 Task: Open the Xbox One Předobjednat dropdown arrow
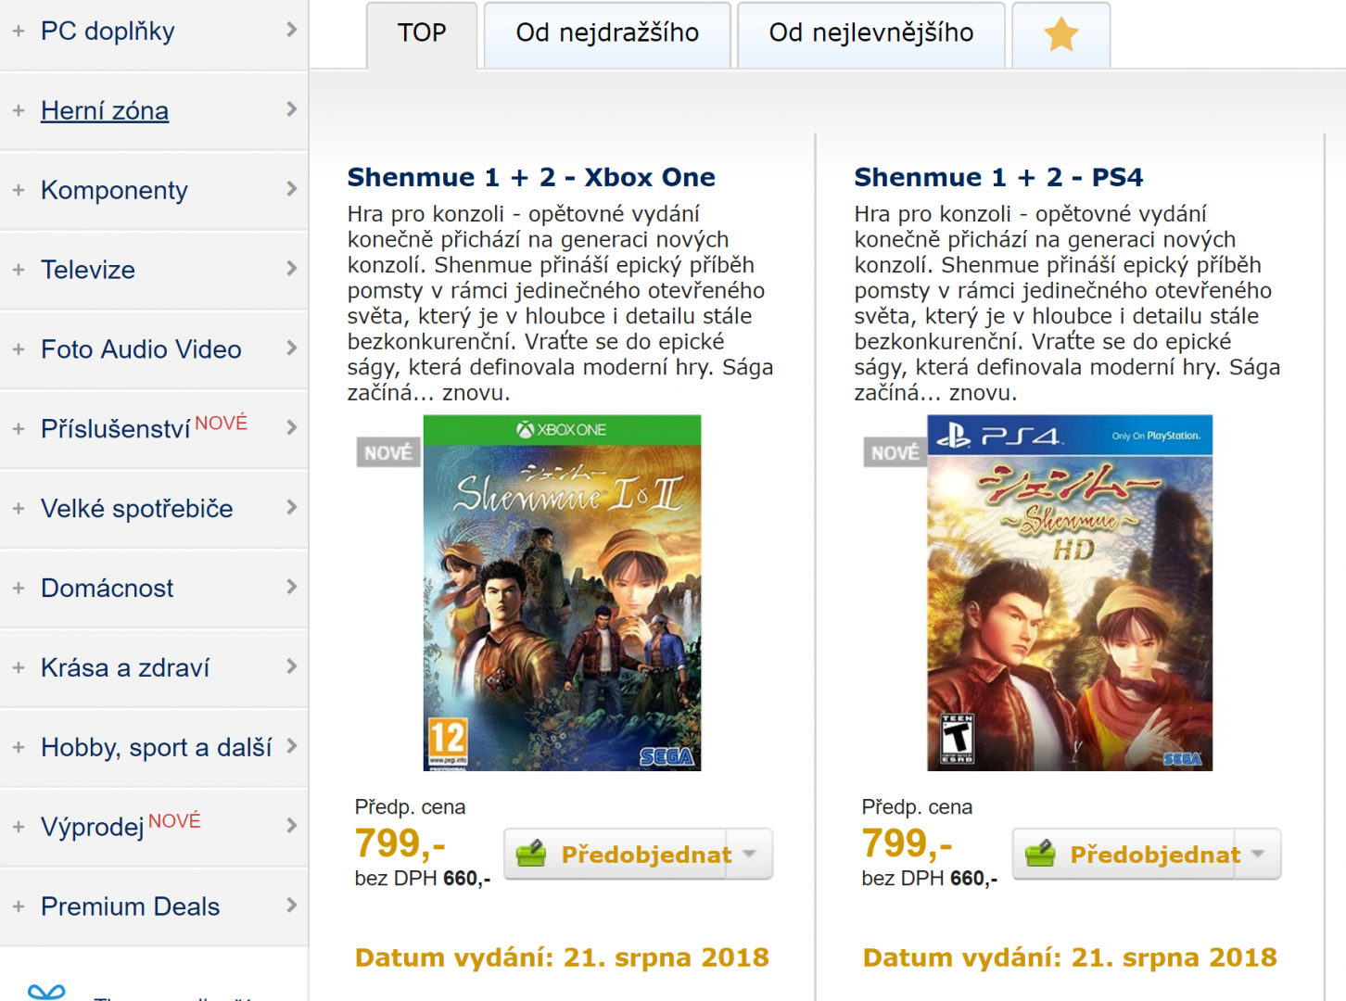pos(750,854)
